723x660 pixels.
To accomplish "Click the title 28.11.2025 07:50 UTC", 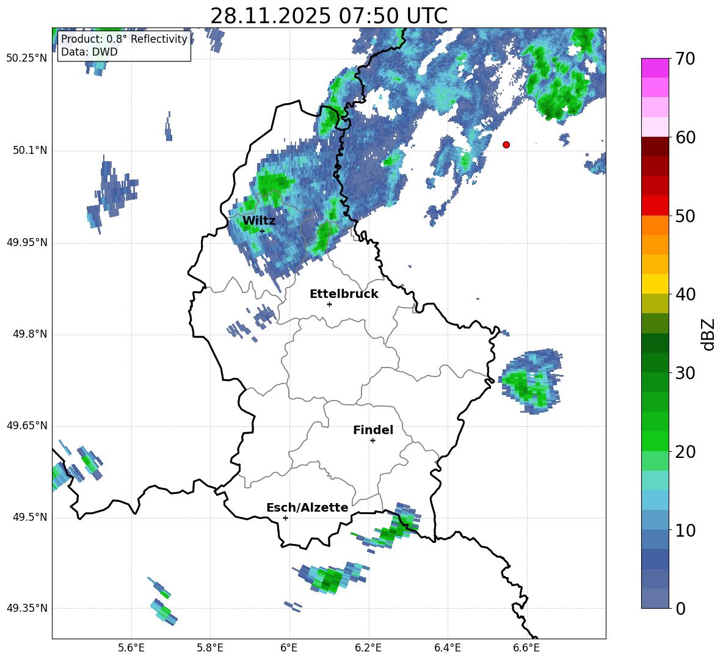I will coord(329,16).
